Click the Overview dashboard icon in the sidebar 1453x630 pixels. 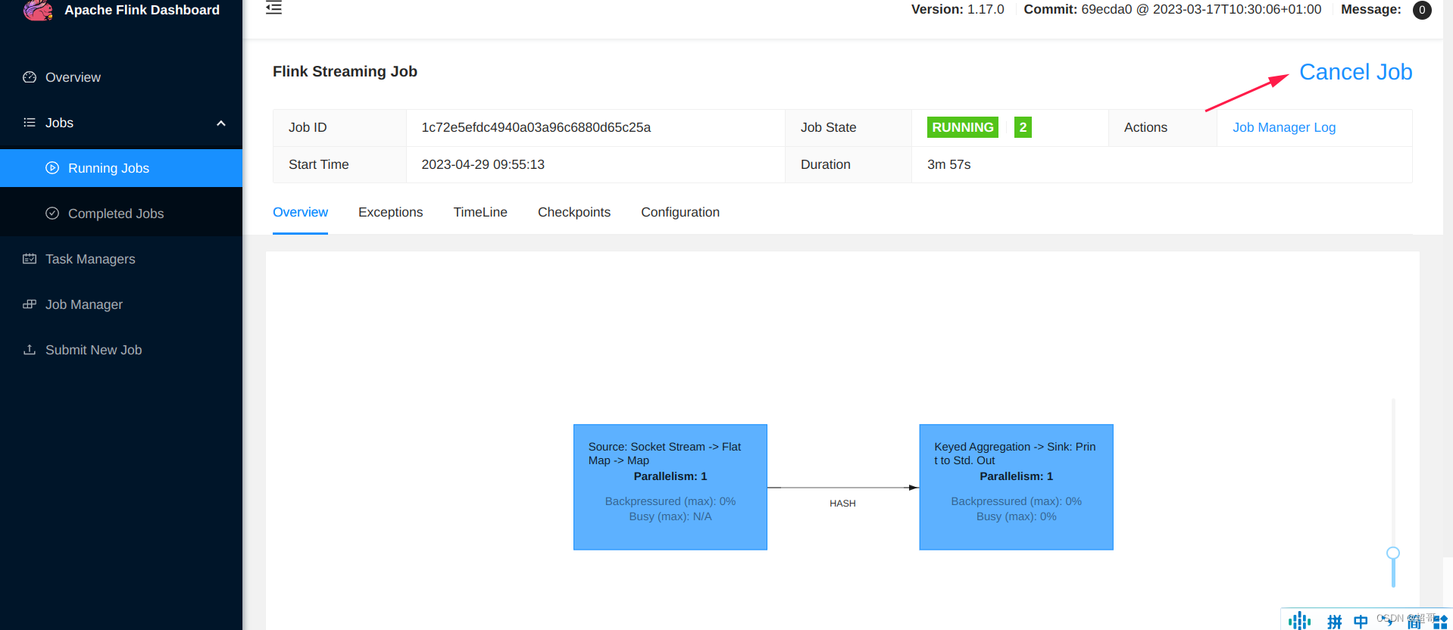click(30, 77)
